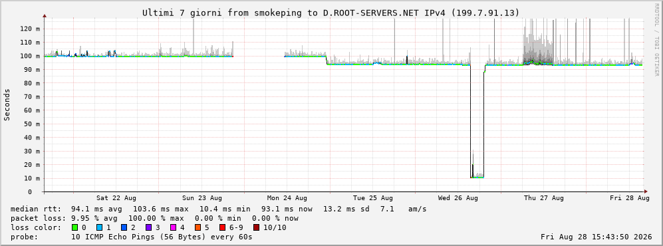Click the blue loss color 2 swatch

[124, 227]
